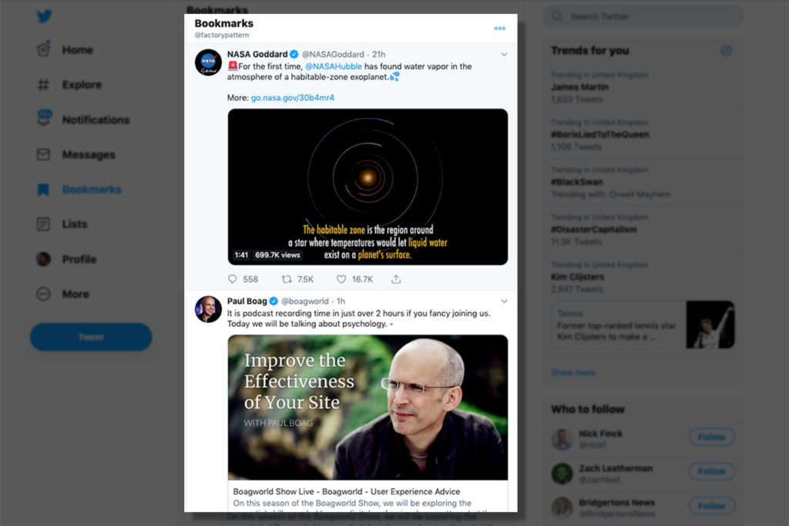Go to Lists in navigation
Image resolution: width=789 pixels, height=526 pixels.
pos(75,224)
